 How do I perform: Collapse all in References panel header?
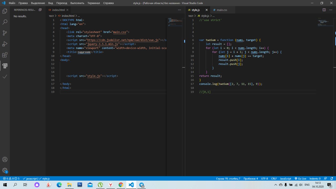point(40,10)
